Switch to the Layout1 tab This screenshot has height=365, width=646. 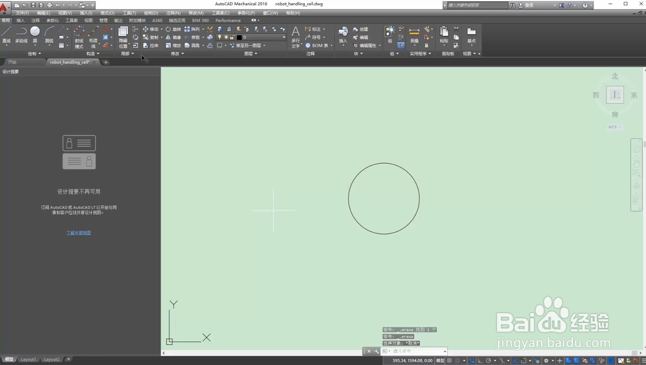[28, 359]
